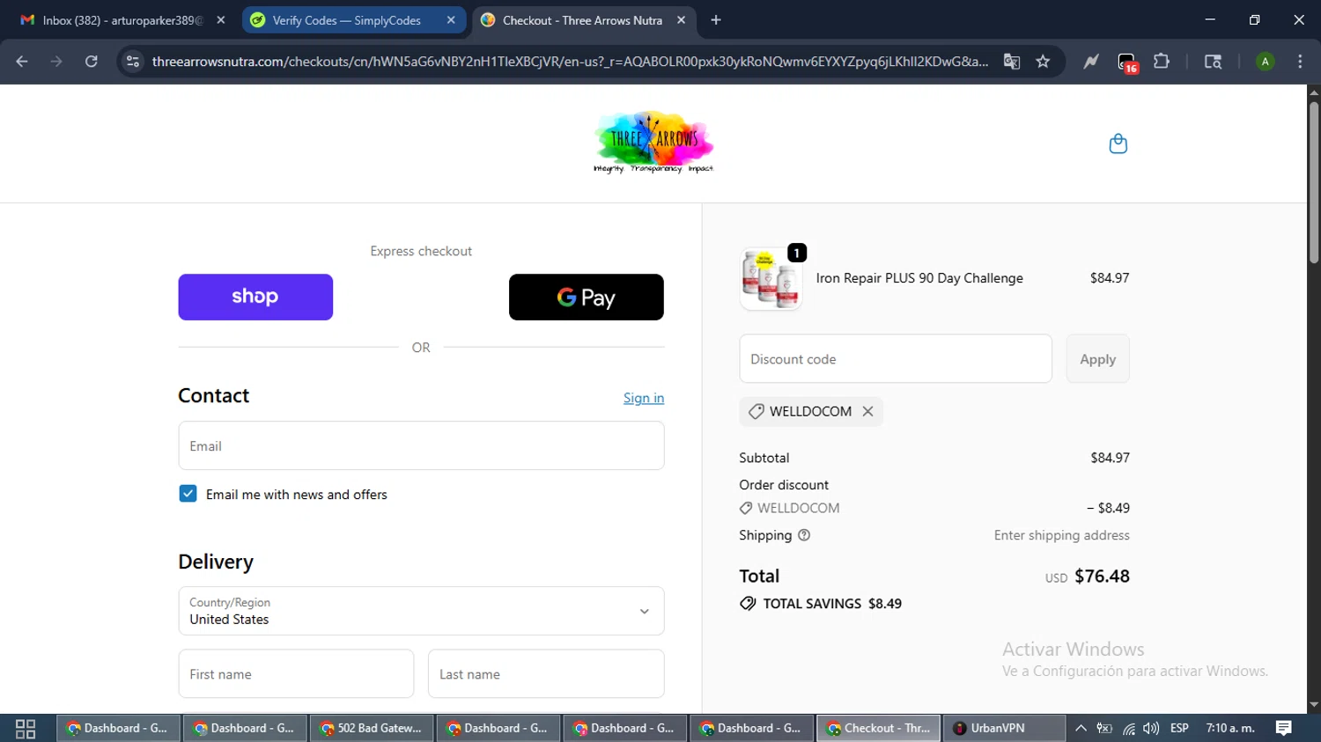Reload the checkout page
The image size is (1321, 742).
click(92, 62)
